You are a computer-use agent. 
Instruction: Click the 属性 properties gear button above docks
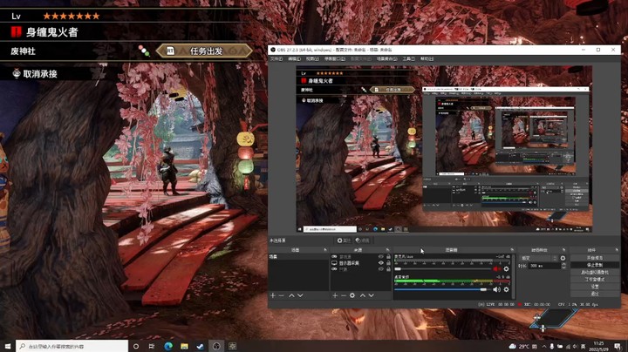click(x=344, y=240)
